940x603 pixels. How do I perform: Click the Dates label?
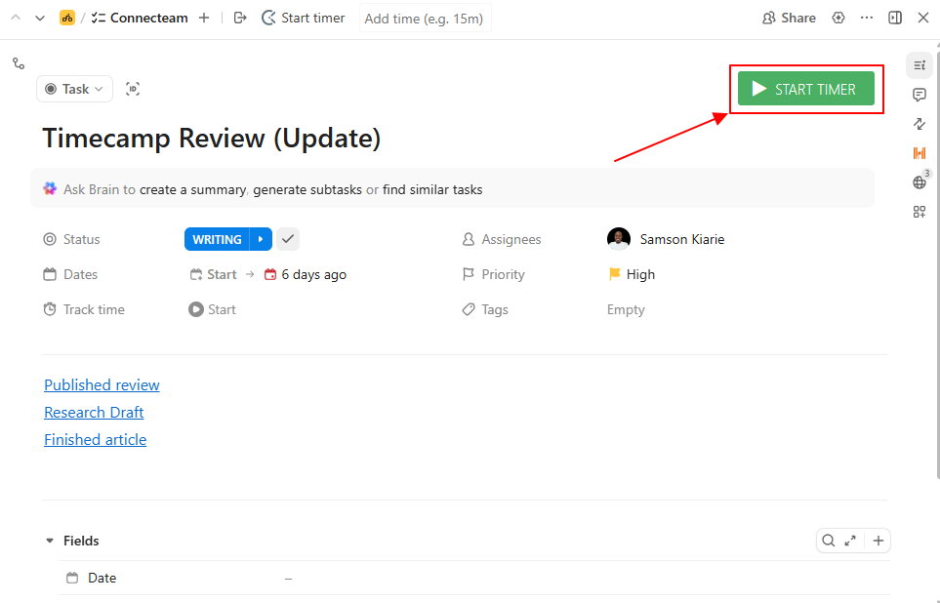pos(80,274)
